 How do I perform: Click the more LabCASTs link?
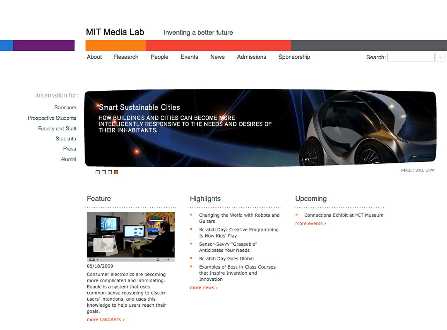105,319
